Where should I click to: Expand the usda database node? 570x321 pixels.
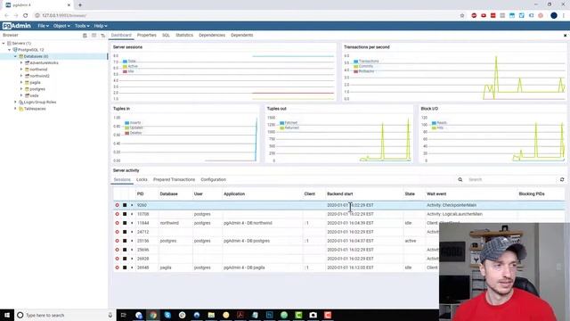21,95
